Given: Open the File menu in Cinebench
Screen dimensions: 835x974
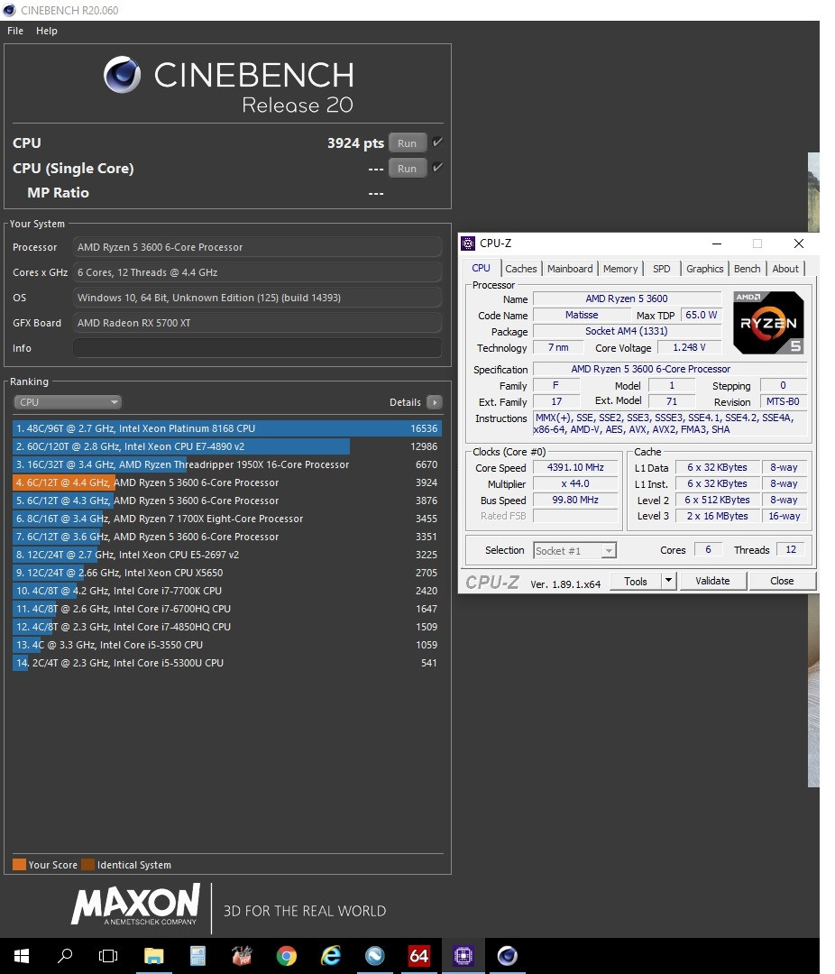Looking at the screenshot, I should tap(15, 31).
